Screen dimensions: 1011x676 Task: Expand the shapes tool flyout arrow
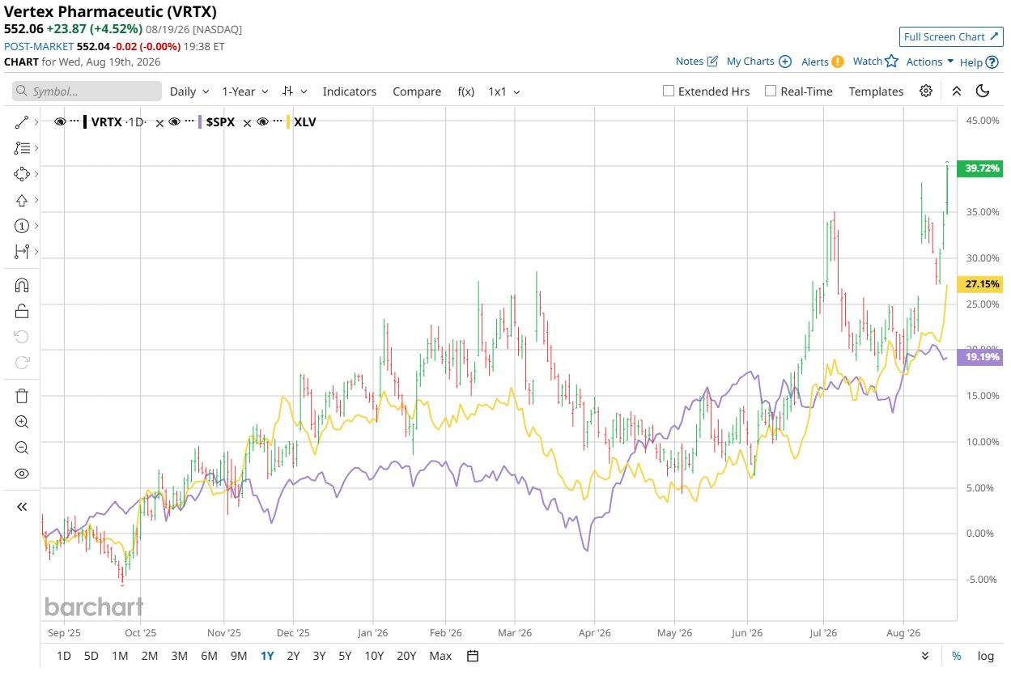pos(36,174)
